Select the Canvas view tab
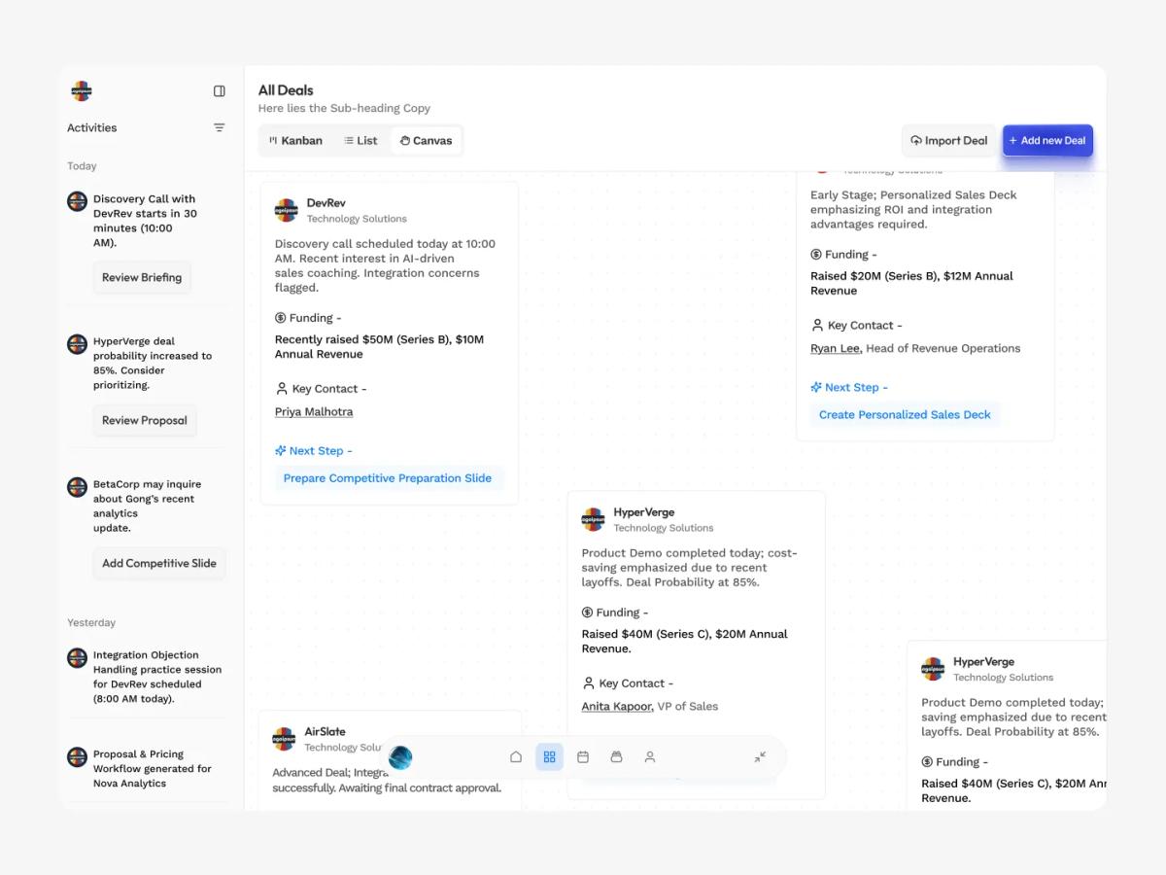Image resolution: width=1166 pixels, height=875 pixels. tap(426, 141)
